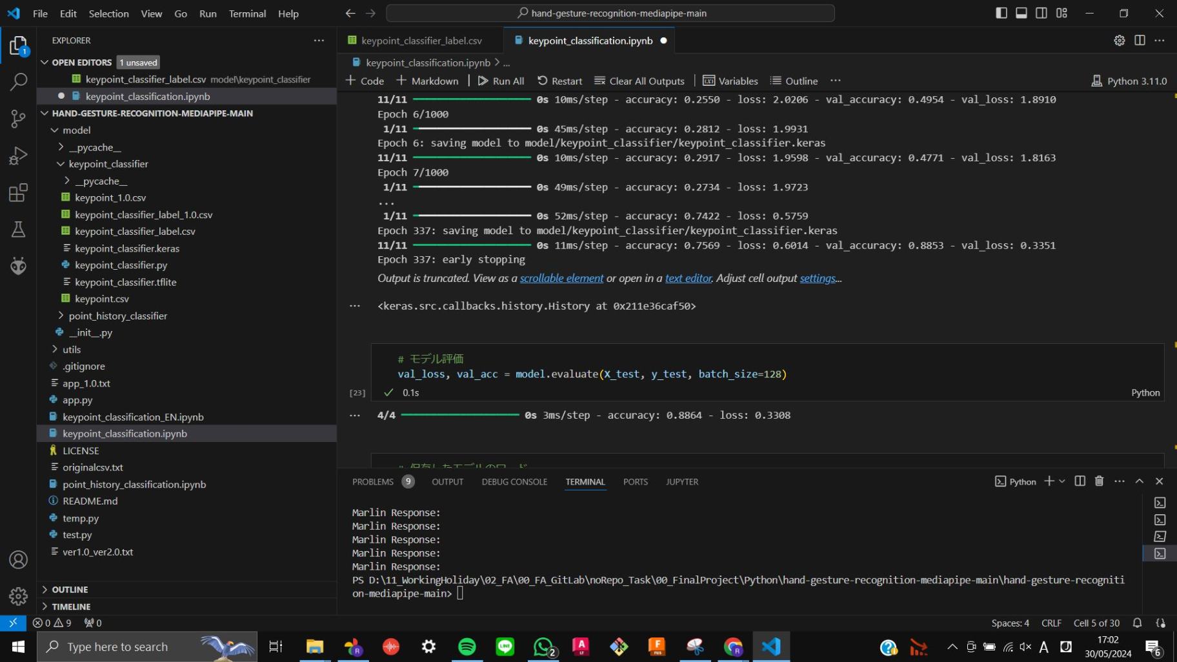Open the Run and Debug view
Image resolution: width=1177 pixels, height=662 pixels.
[x=18, y=155]
